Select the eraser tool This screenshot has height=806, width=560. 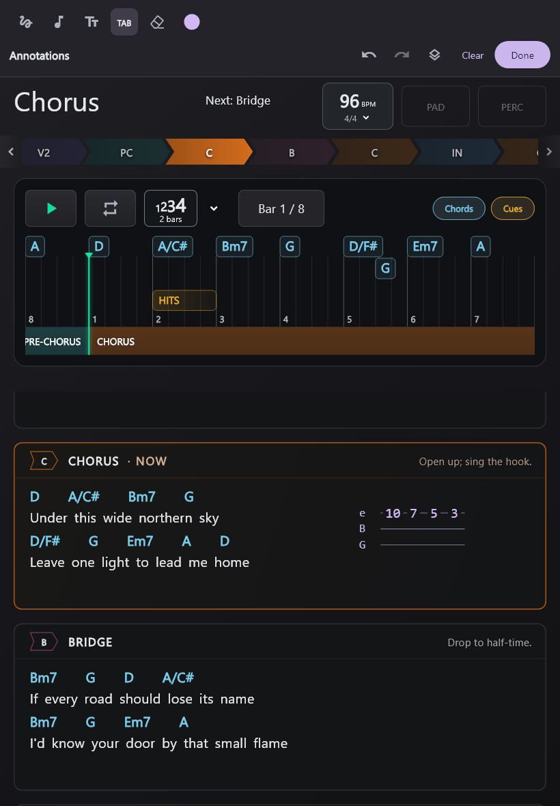pos(157,22)
